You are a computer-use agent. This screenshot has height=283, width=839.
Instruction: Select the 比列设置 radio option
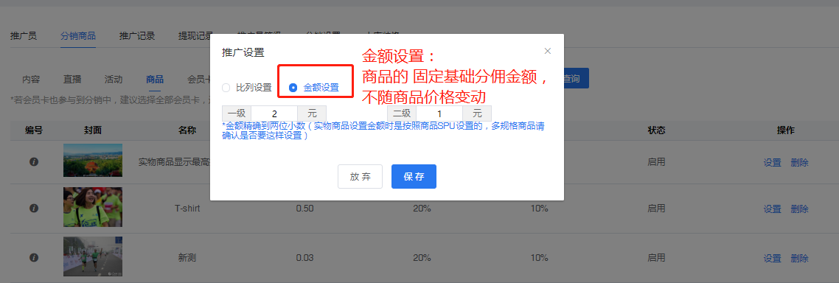(x=226, y=88)
